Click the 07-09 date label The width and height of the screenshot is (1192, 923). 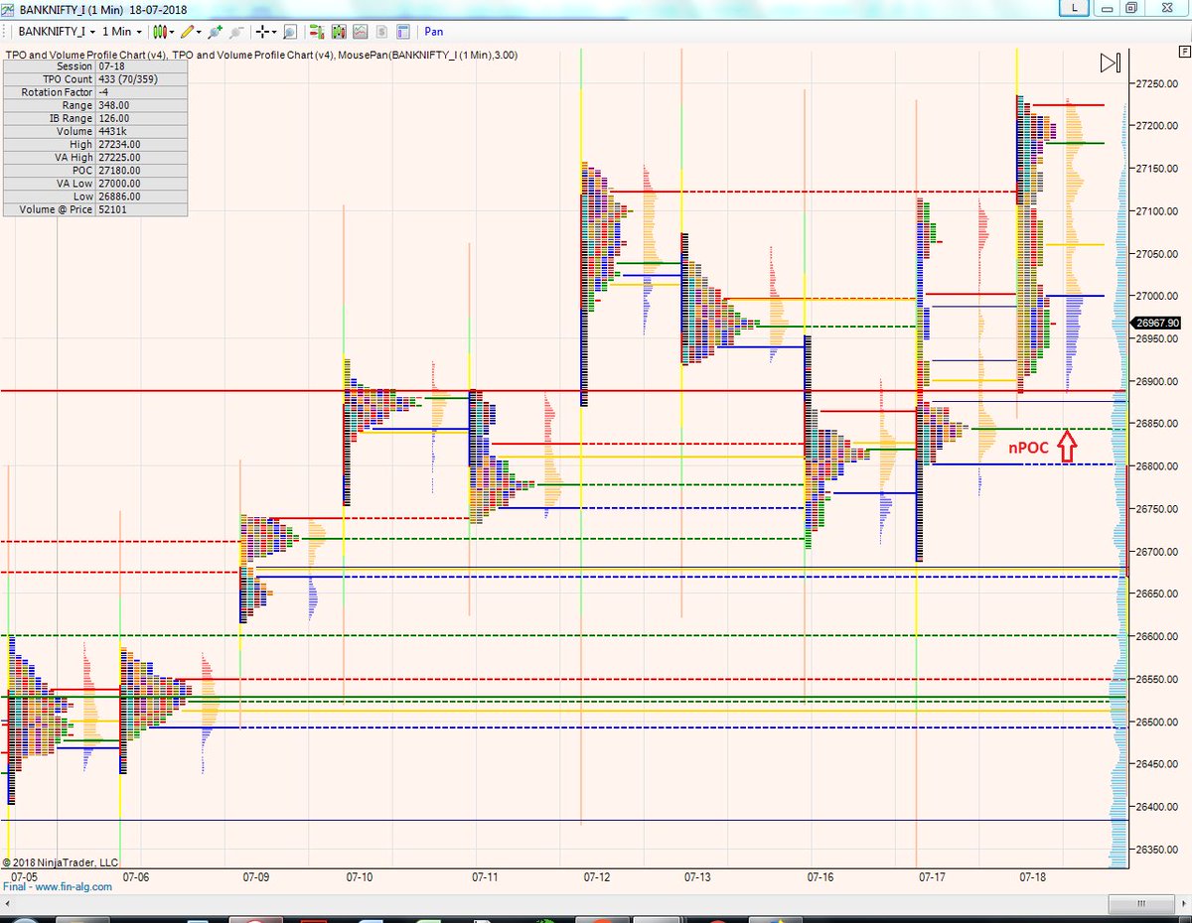pos(256,877)
